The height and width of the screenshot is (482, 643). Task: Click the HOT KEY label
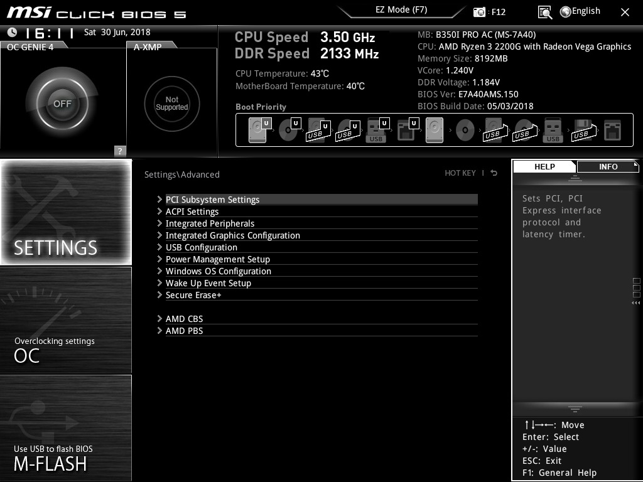click(x=460, y=173)
